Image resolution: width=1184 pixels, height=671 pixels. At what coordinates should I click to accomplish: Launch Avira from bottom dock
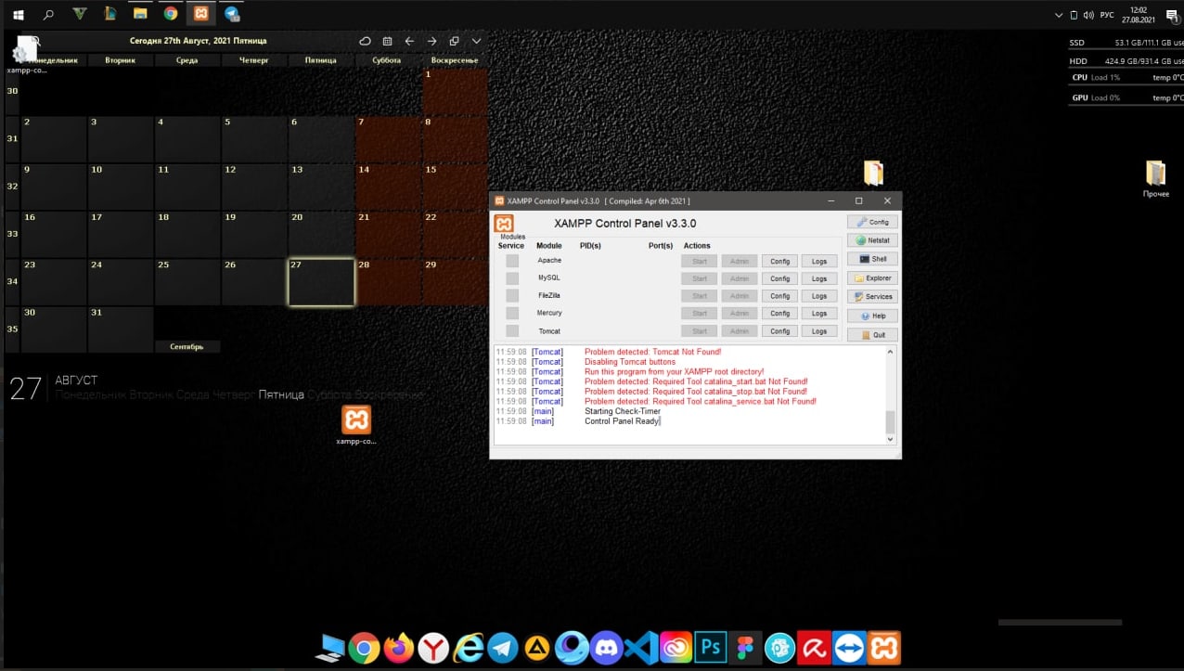point(815,648)
